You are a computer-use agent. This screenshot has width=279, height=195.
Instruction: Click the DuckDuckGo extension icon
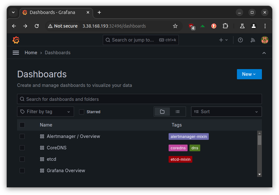pyautogui.click(x=214, y=26)
